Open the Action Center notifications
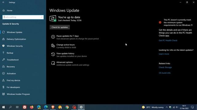Image resolution: width=197 pixels, height=110 pixels. pos(192,107)
